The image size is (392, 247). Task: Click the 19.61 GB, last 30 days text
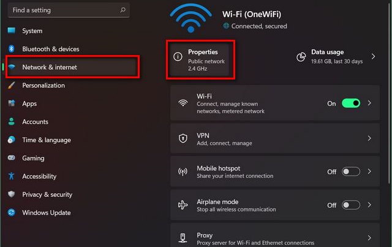[x=337, y=61]
